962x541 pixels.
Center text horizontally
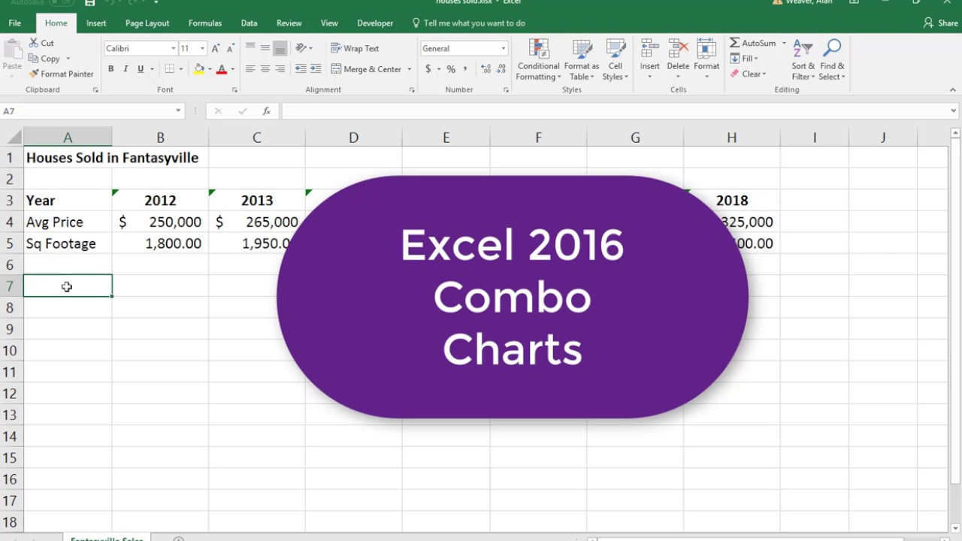pos(265,69)
